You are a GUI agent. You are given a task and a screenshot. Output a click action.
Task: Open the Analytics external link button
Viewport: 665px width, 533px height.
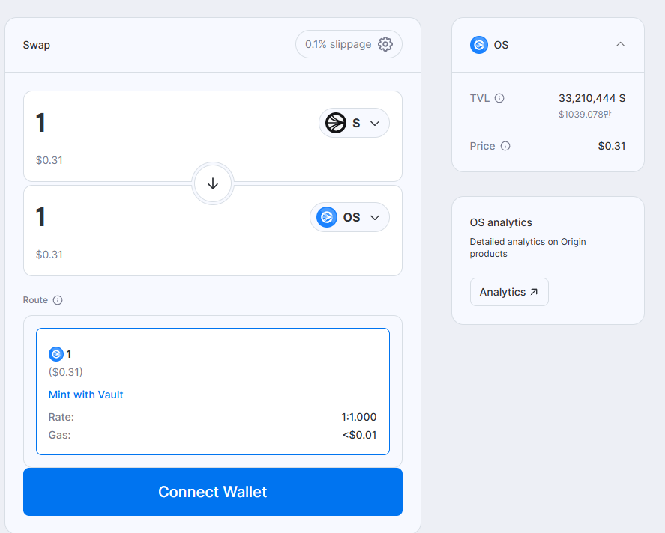pos(509,292)
